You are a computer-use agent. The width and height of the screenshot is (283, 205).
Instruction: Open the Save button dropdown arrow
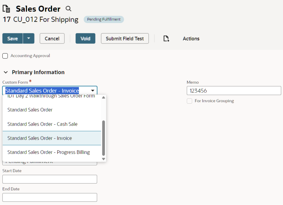coord(28,38)
